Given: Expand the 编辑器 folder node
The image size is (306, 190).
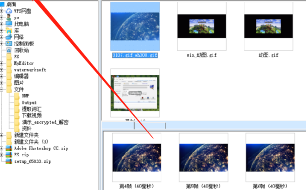Looking at the screenshot, I should point(1,76).
